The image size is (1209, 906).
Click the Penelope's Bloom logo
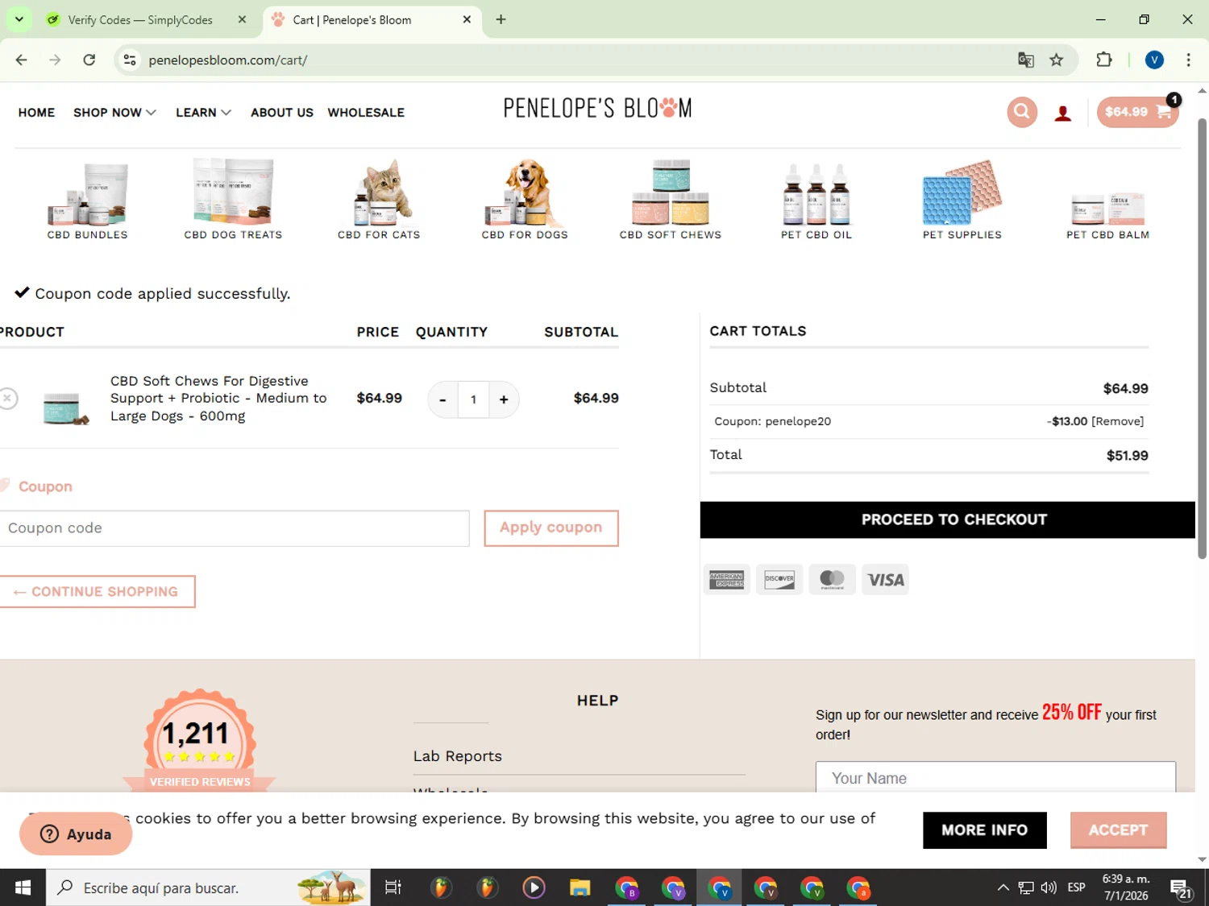click(597, 108)
